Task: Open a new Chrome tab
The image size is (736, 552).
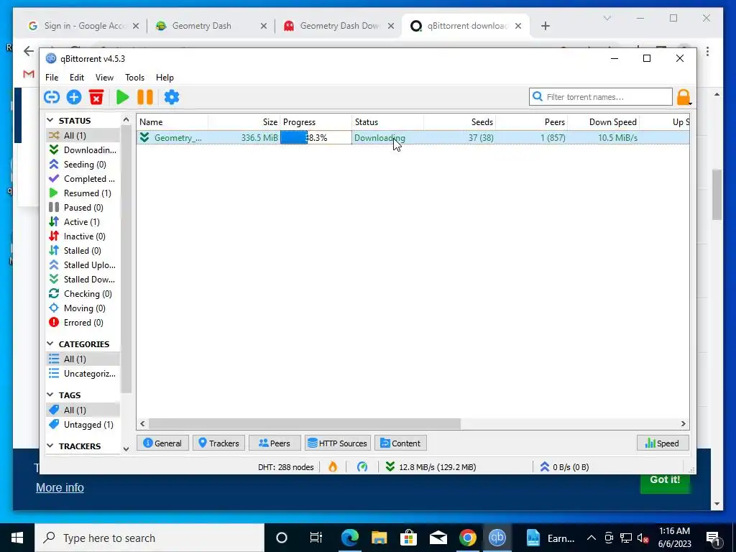Action: click(545, 26)
